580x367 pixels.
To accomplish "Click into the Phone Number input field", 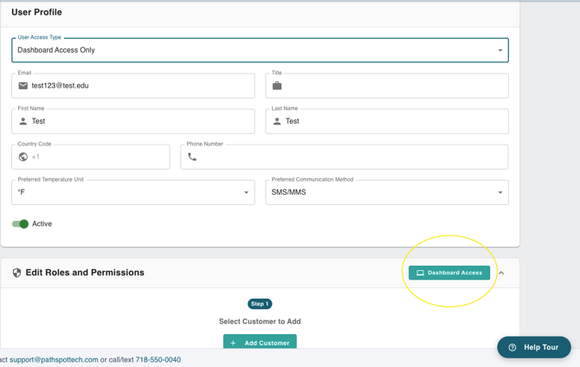I will click(351, 157).
